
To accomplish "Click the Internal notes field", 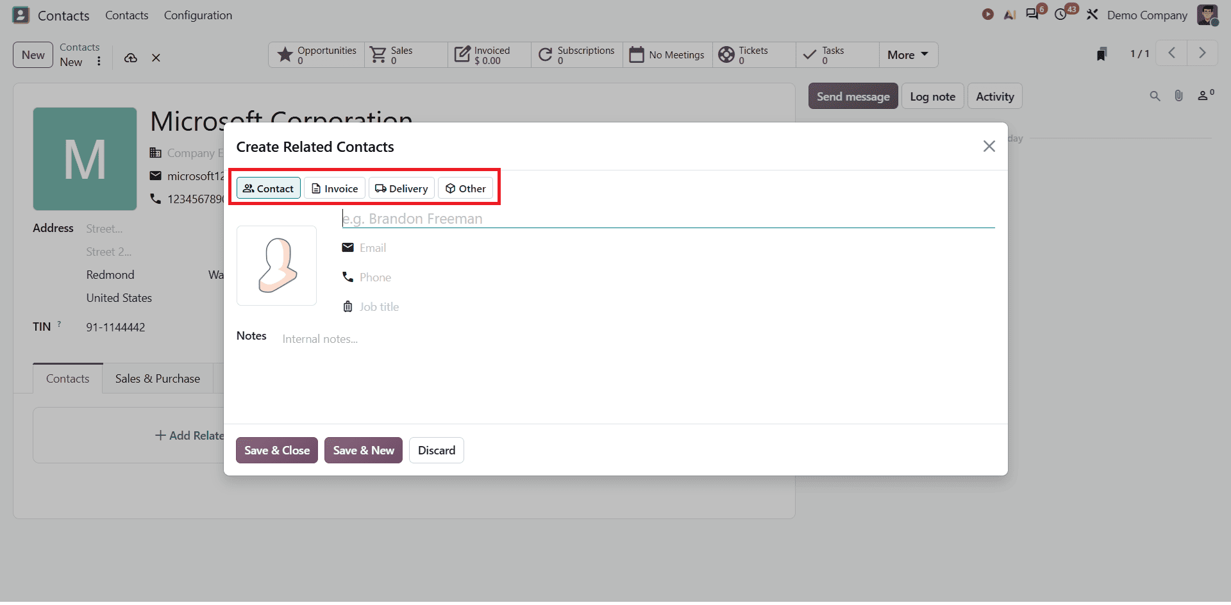I will click(638, 339).
